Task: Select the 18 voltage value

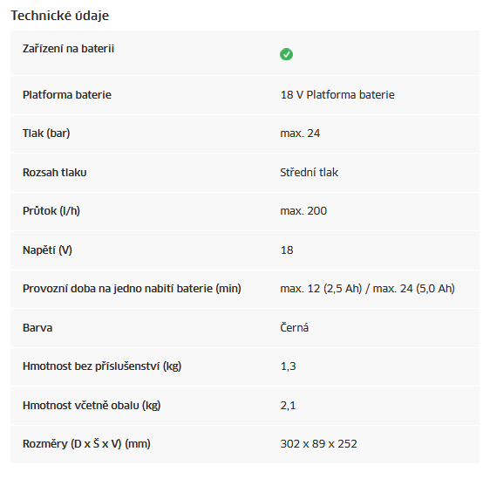Action: click(x=287, y=250)
